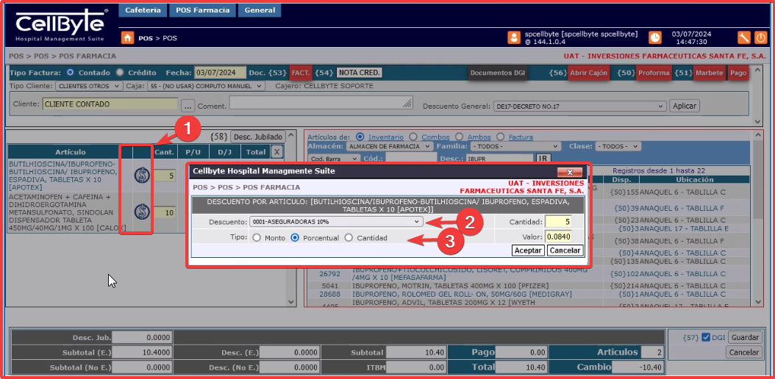Viewport: 775px width, 379px height.
Task: Click Guardar button
Action: click(x=745, y=338)
